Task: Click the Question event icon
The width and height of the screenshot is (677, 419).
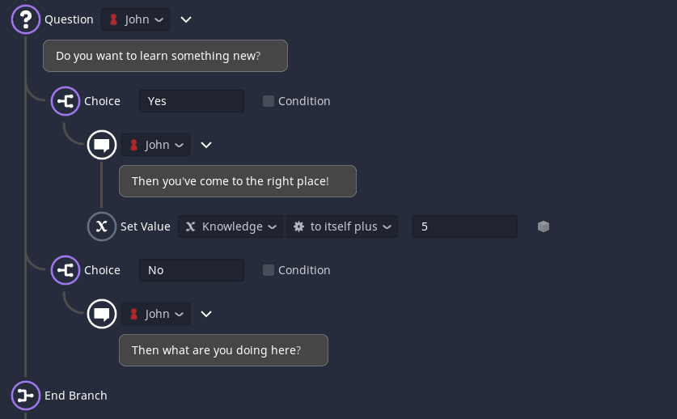Action: tap(25, 19)
